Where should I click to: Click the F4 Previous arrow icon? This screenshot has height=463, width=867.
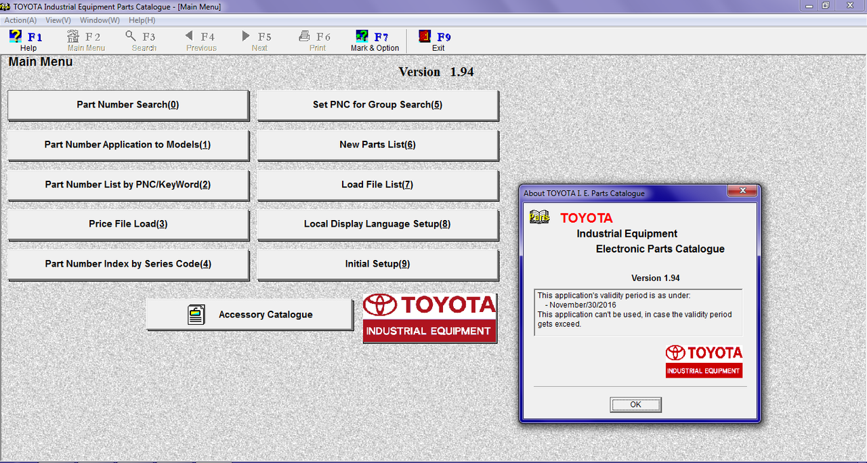(x=189, y=37)
